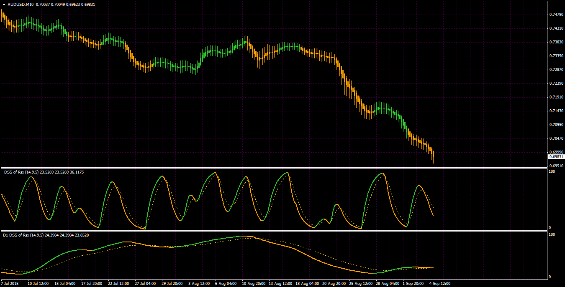Image resolution: width=565 pixels, height=287 pixels.
Task: Click price level 0.71910 on the axis
Action: (556, 97)
